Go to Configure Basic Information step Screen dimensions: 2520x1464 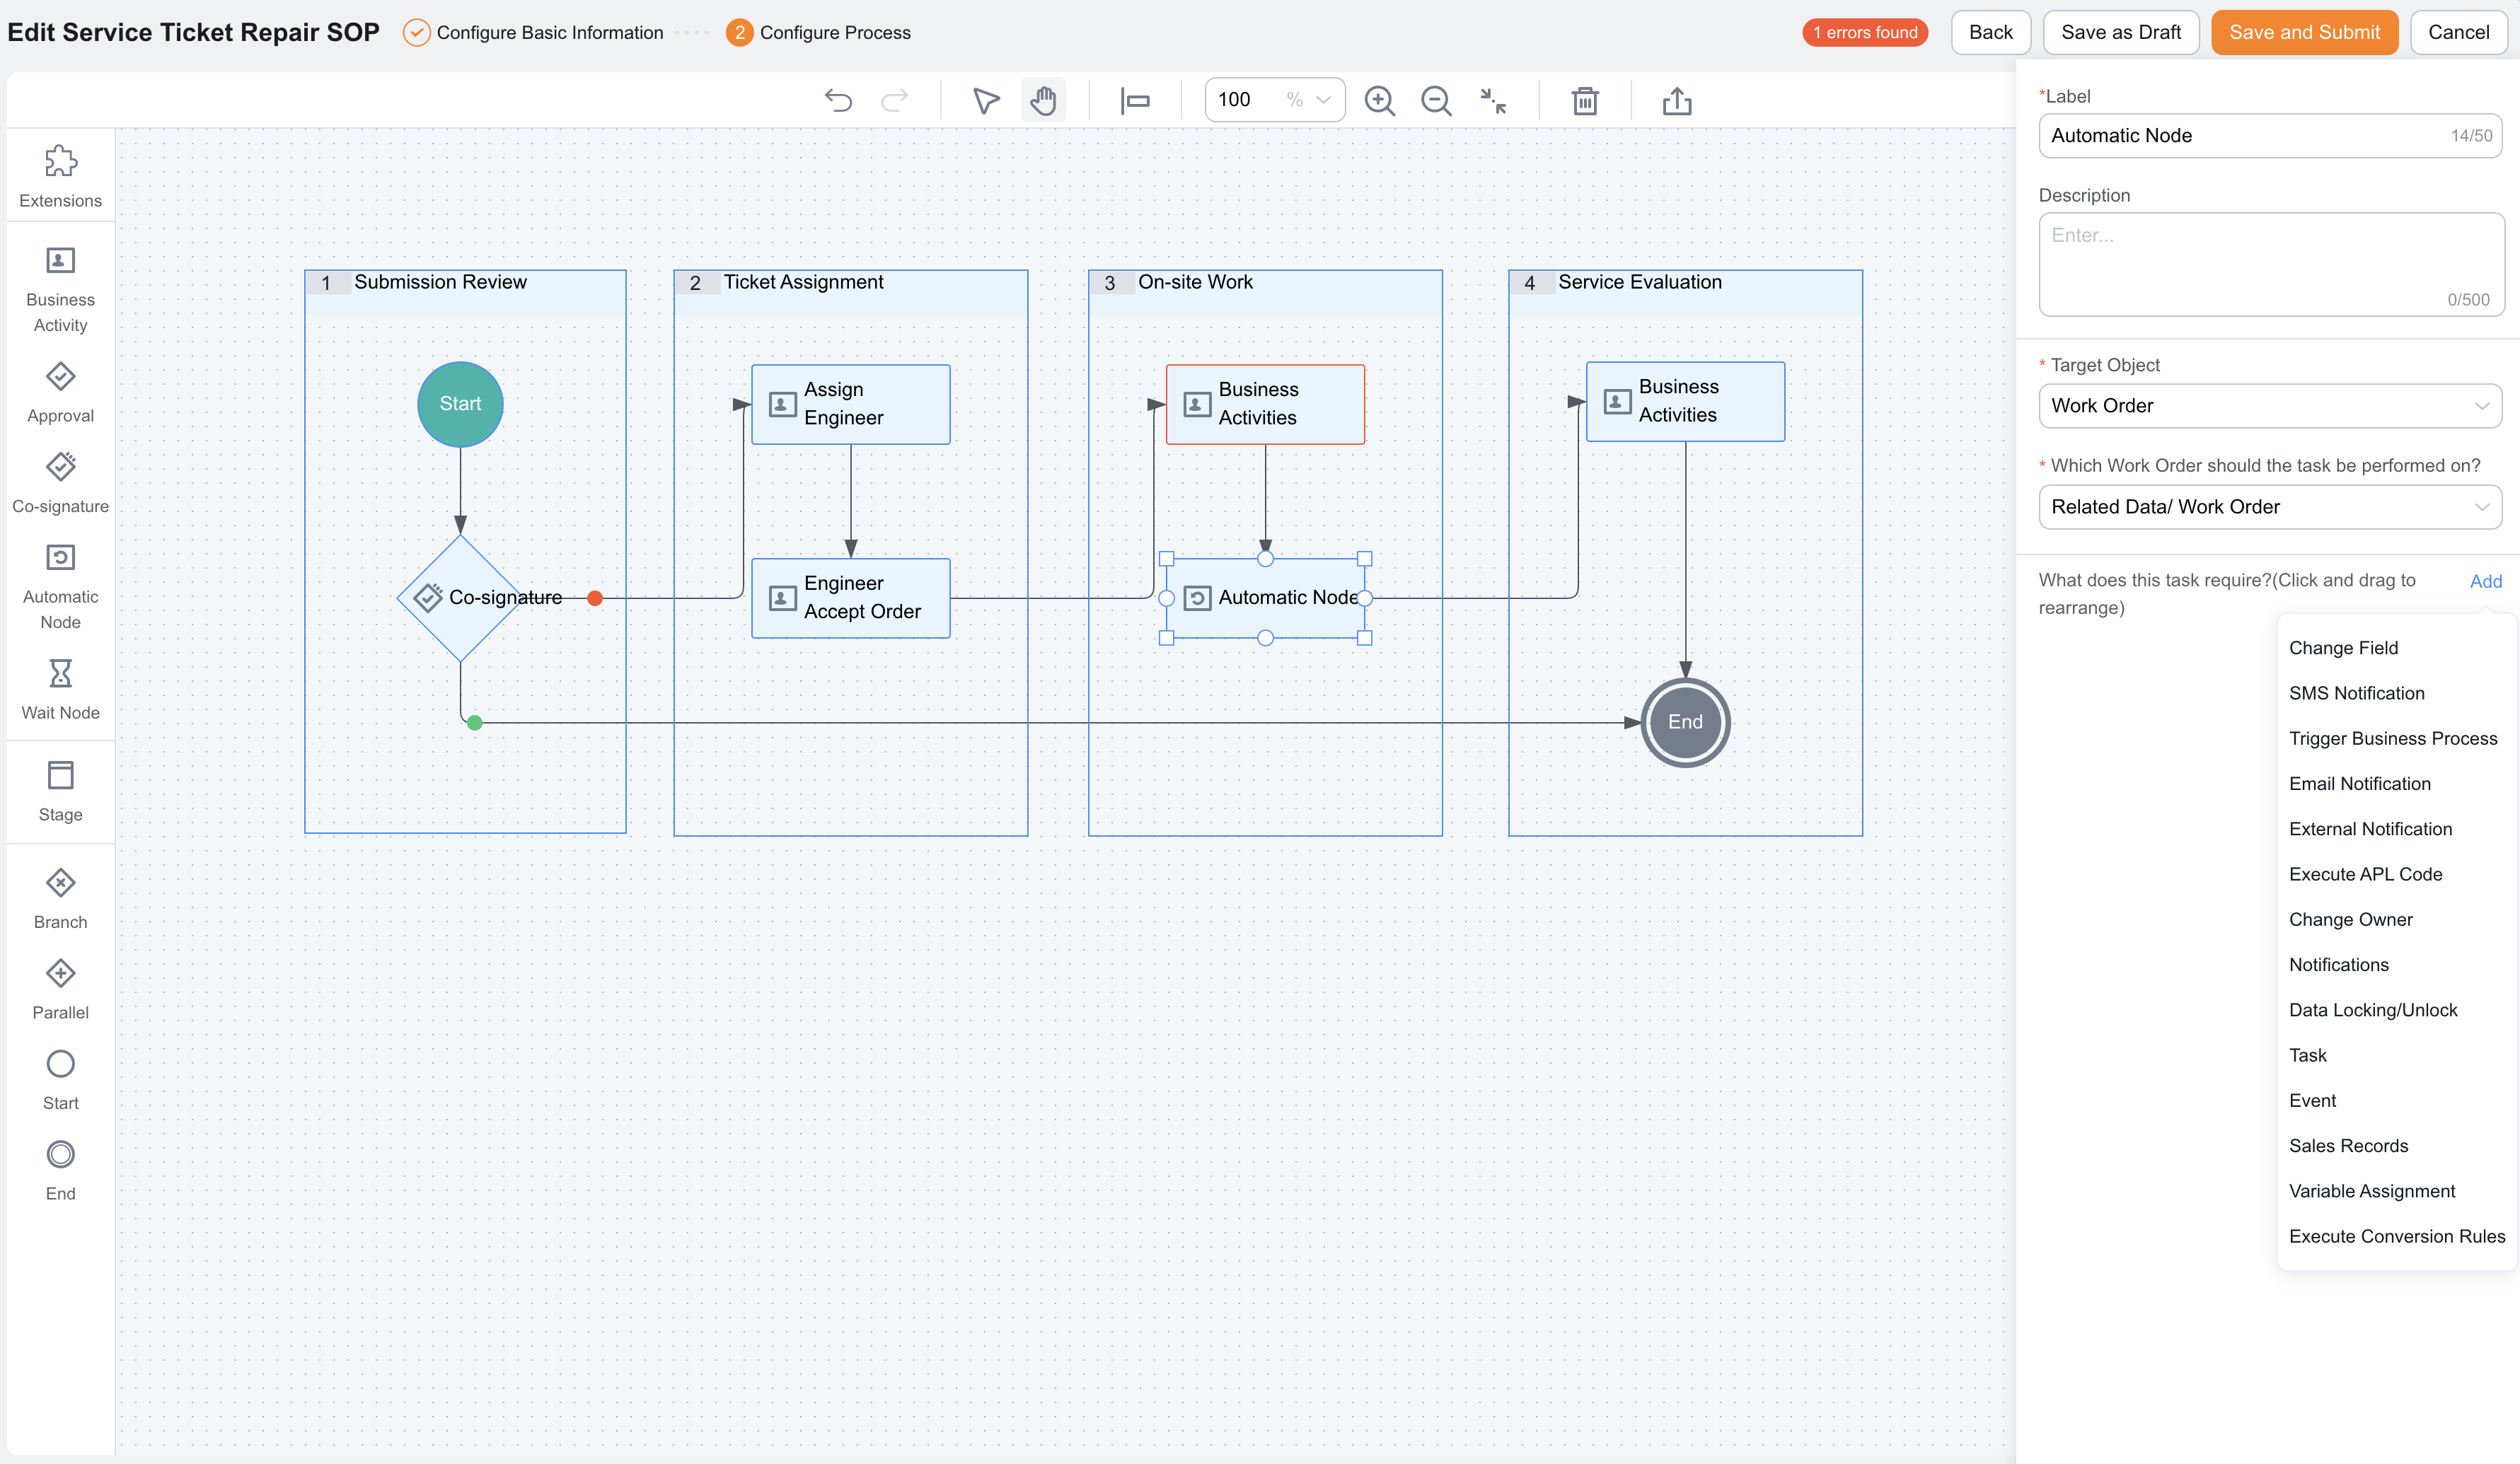(533, 32)
